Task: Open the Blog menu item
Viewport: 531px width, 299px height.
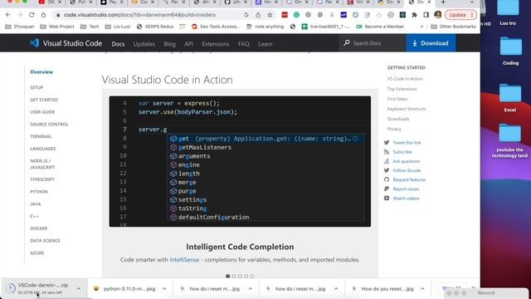Action: (169, 44)
